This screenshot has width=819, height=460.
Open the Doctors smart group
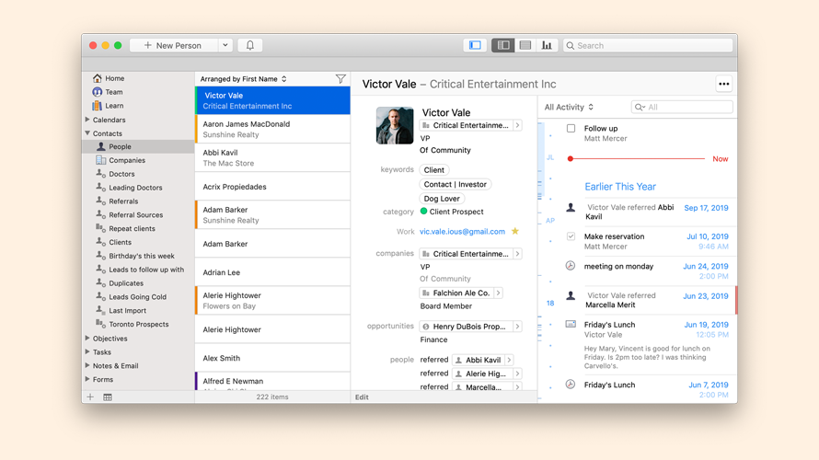pos(121,174)
